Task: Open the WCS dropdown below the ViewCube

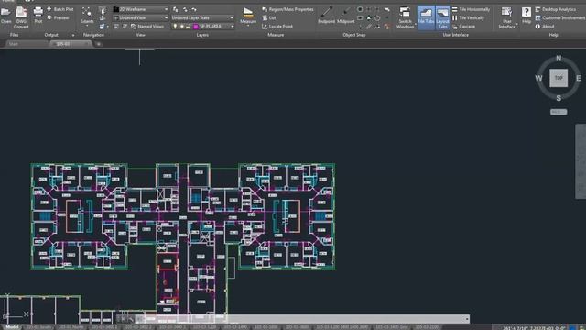Action: point(559,112)
